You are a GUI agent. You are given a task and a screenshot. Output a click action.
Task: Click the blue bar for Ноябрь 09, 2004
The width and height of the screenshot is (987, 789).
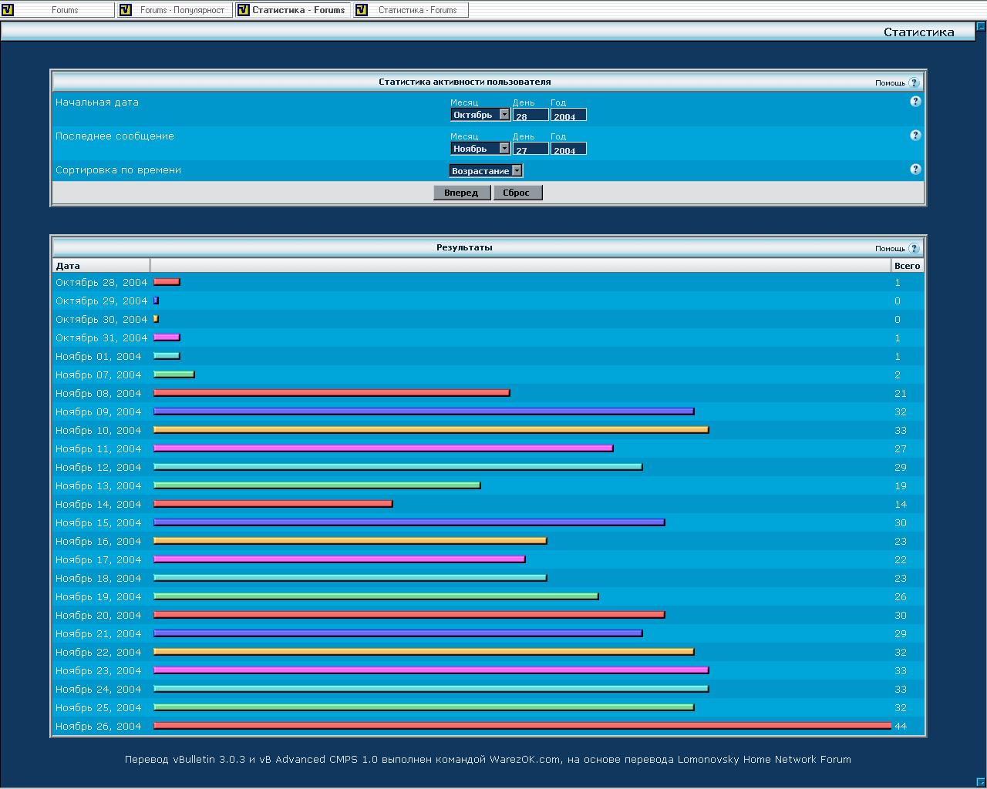pyautogui.click(x=424, y=411)
